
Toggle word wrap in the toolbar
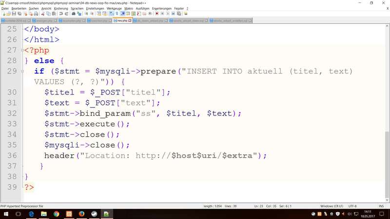tap(112, 14)
